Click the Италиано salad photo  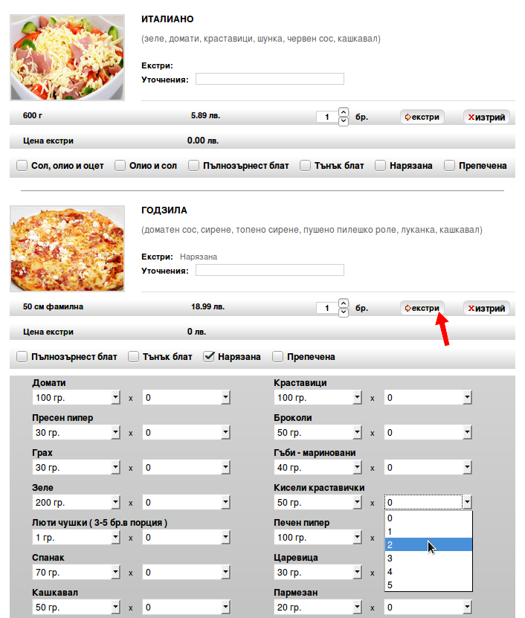pyautogui.click(x=68, y=57)
